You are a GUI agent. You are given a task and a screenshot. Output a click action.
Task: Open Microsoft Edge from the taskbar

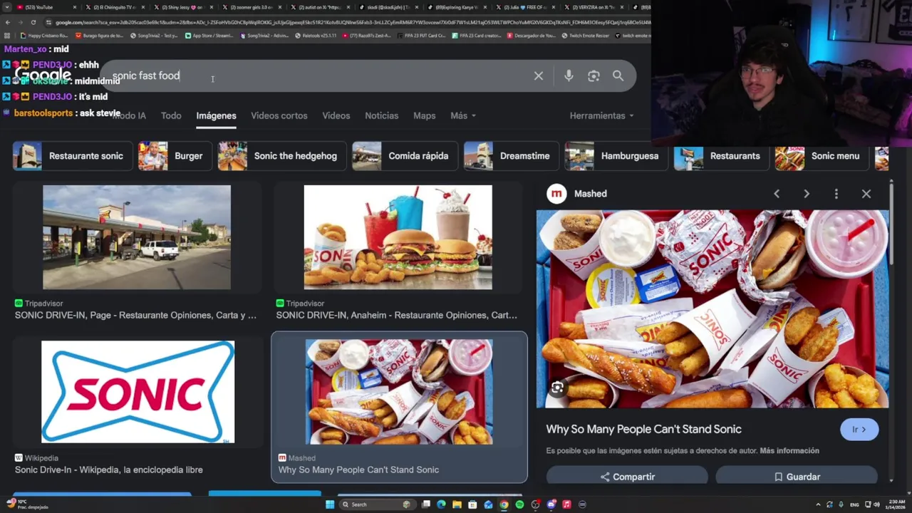click(441, 504)
